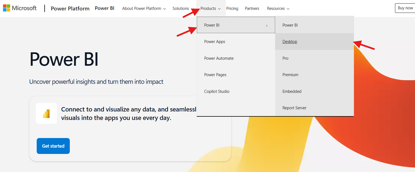
Task: Open Report Server from the submenu
Action: coord(314,108)
